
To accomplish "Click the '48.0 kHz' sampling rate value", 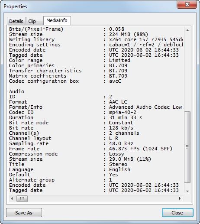I will (121, 143).
